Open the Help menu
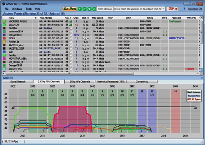This screenshot has height=145, width=205. [x=38, y=9]
